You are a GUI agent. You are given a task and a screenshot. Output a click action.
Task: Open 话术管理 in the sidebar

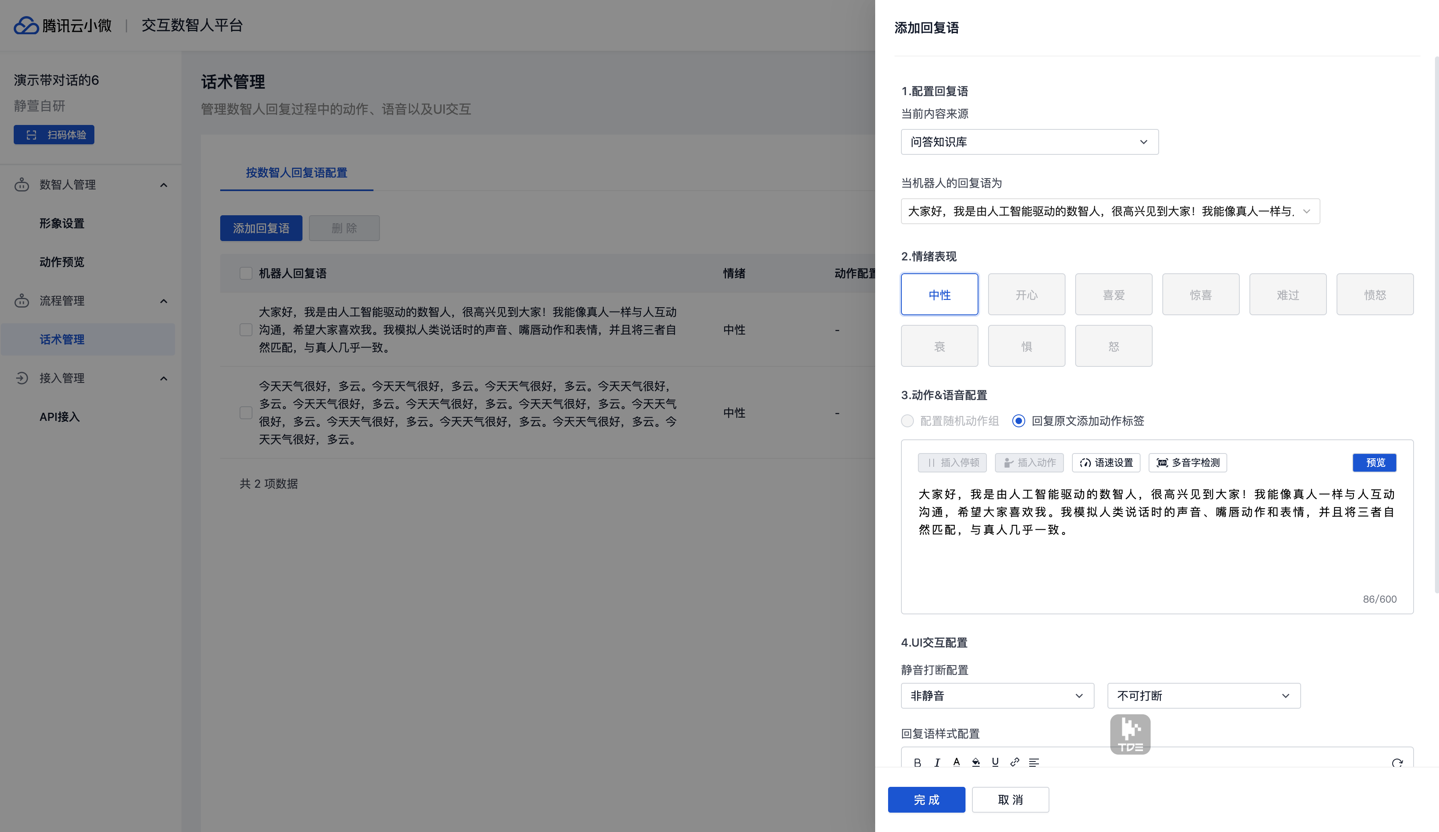62,339
